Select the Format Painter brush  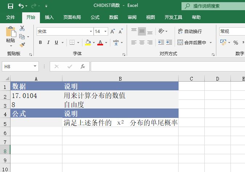(22, 45)
